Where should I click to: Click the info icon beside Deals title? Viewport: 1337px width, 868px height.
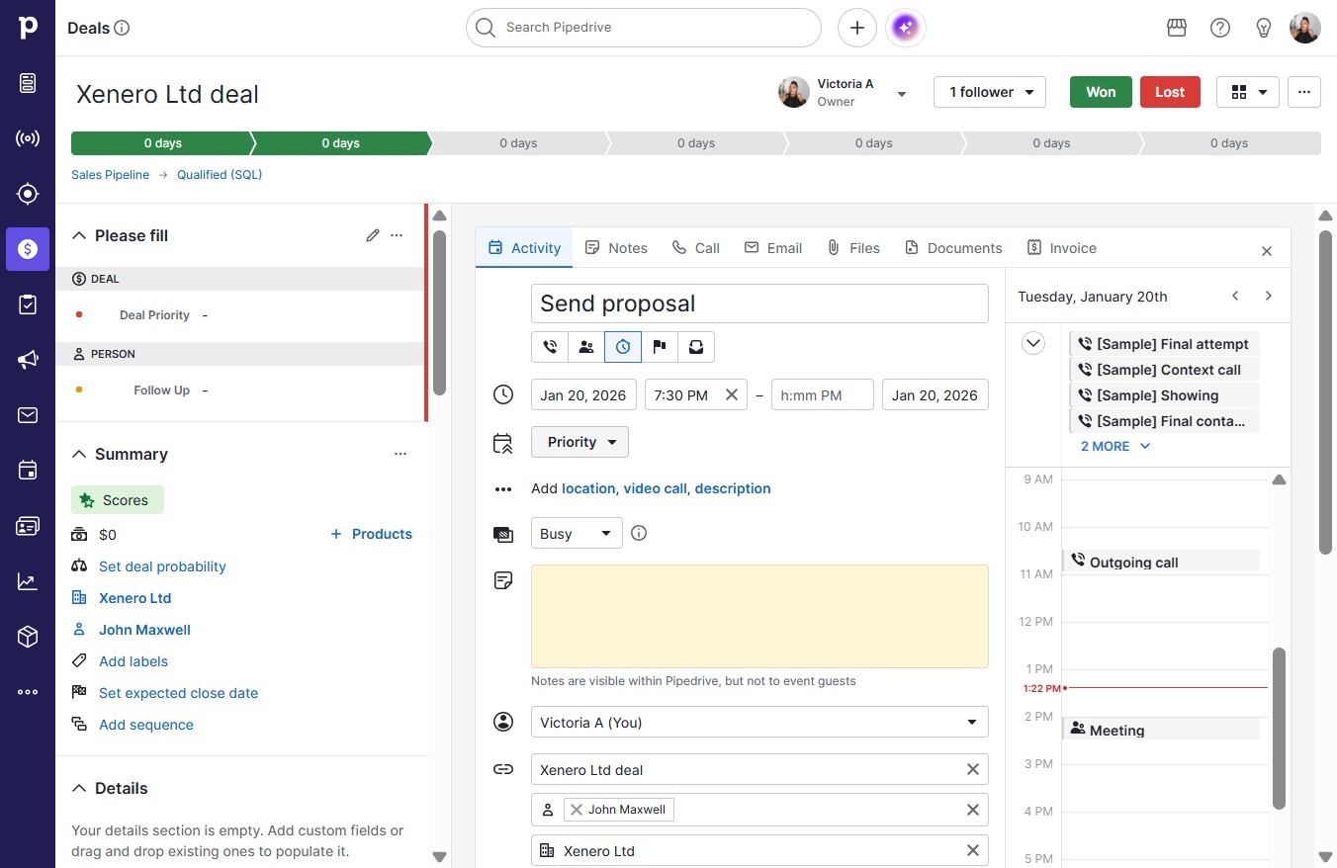[x=122, y=28]
